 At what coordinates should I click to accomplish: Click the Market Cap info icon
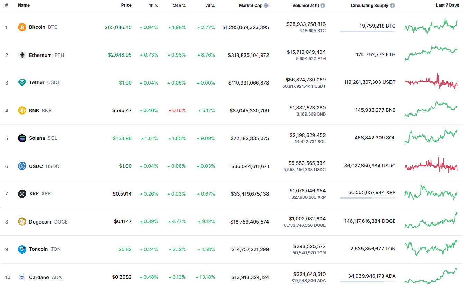pyautogui.click(x=266, y=6)
